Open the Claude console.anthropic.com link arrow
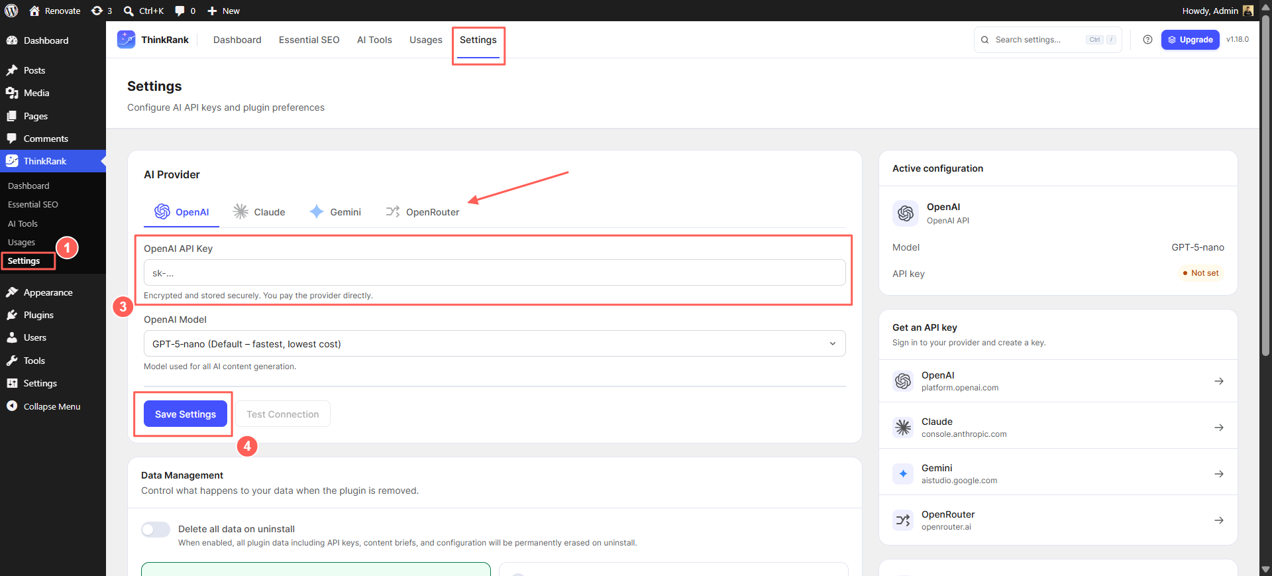Image resolution: width=1272 pixels, height=576 pixels. (x=1218, y=428)
